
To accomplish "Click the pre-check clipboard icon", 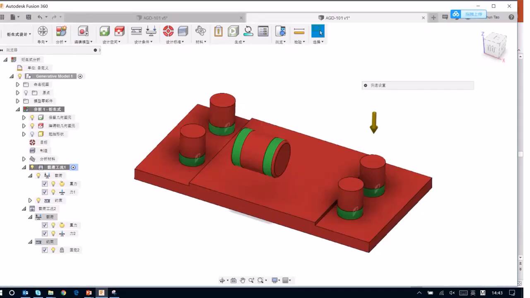I will (218, 31).
